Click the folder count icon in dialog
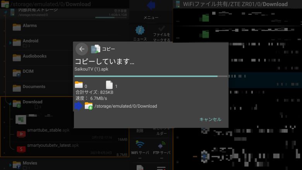The height and width of the screenshot is (170, 302). (x=79, y=85)
